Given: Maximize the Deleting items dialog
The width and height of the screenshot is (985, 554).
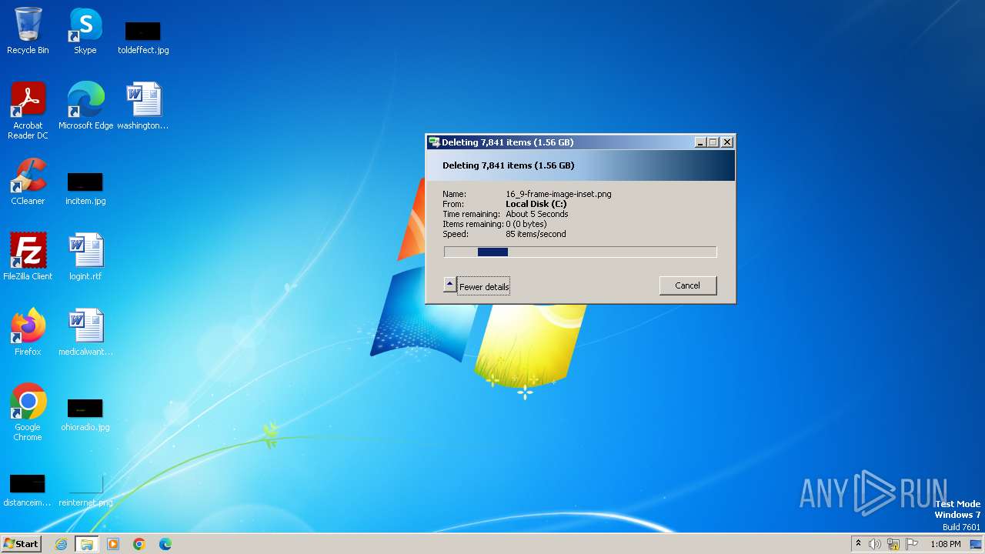Looking at the screenshot, I should [x=713, y=142].
